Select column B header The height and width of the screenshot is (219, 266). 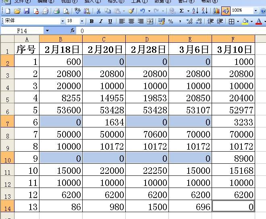(61, 39)
